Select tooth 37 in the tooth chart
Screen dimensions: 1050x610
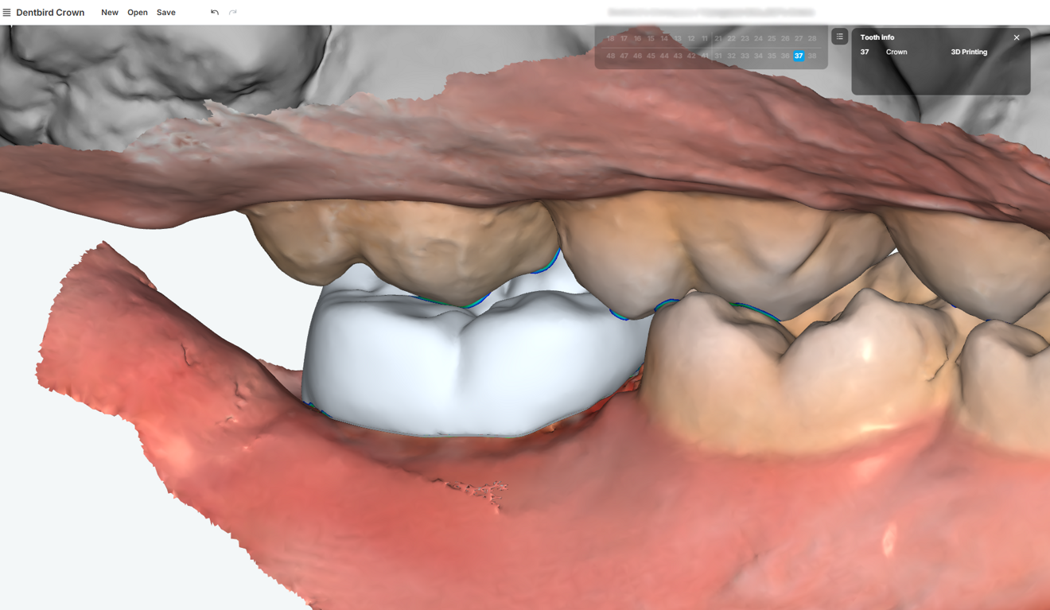coord(798,56)
